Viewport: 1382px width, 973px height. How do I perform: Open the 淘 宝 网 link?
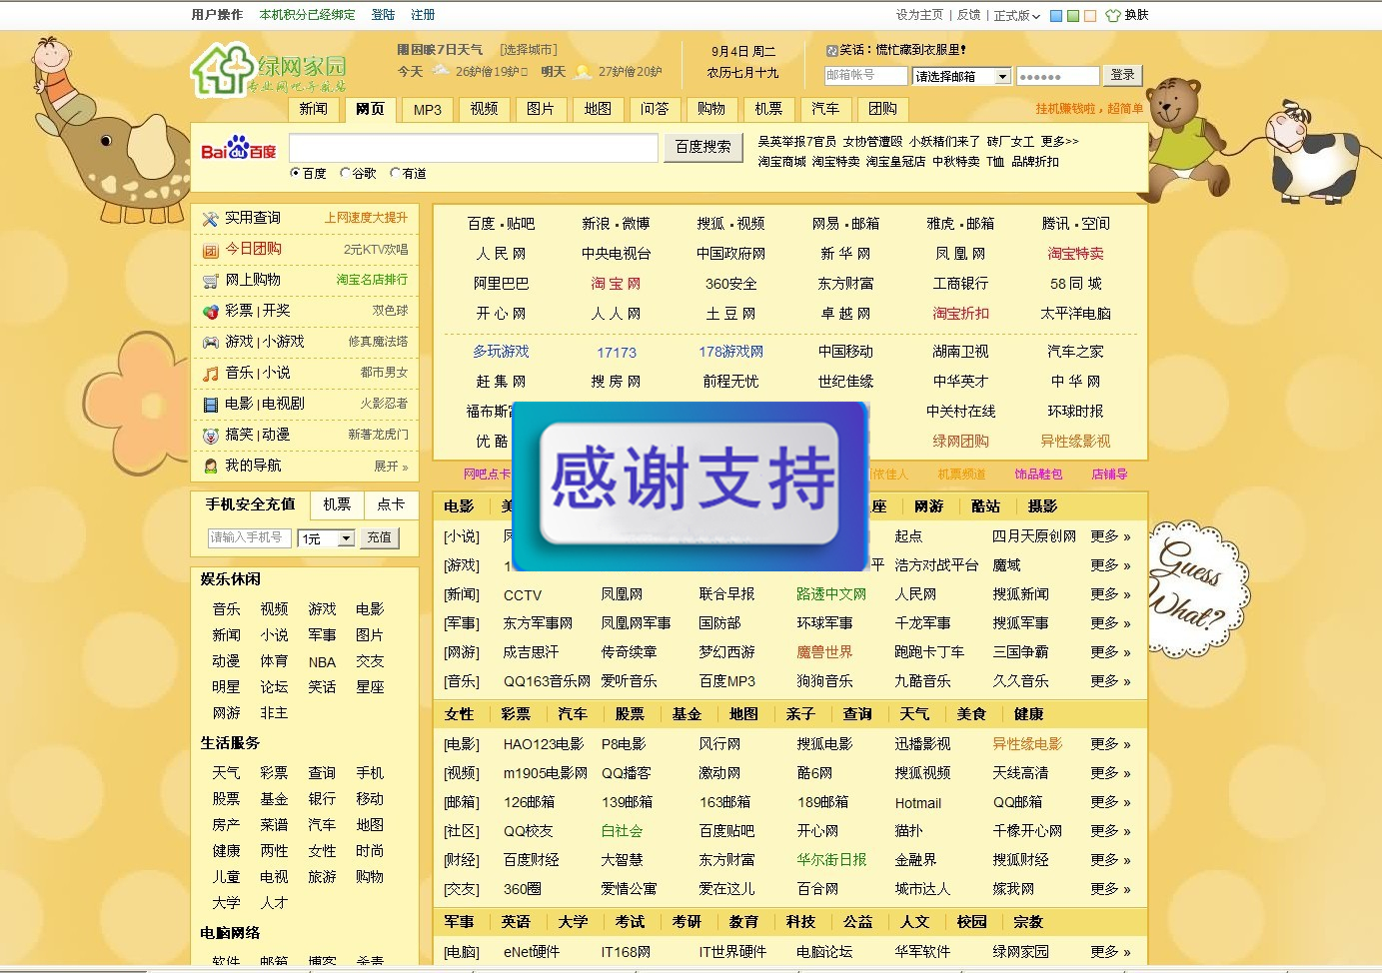pos(616,284)
